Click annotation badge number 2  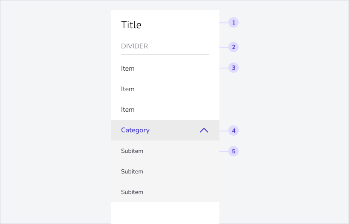234,47
